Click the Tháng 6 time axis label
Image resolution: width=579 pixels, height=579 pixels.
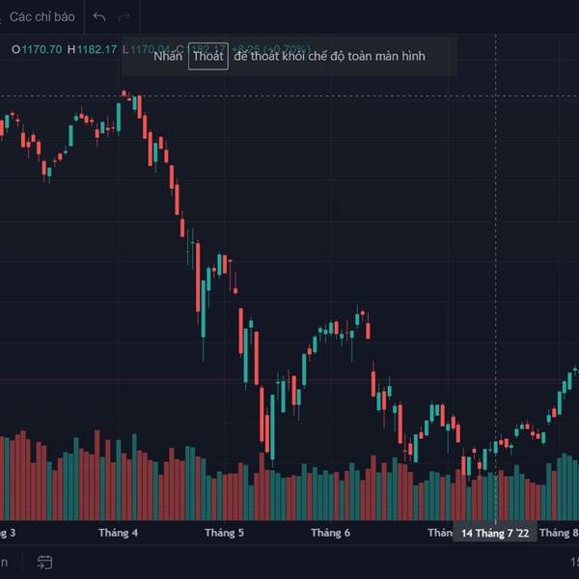pyautogui.click(x=330, y=533)
